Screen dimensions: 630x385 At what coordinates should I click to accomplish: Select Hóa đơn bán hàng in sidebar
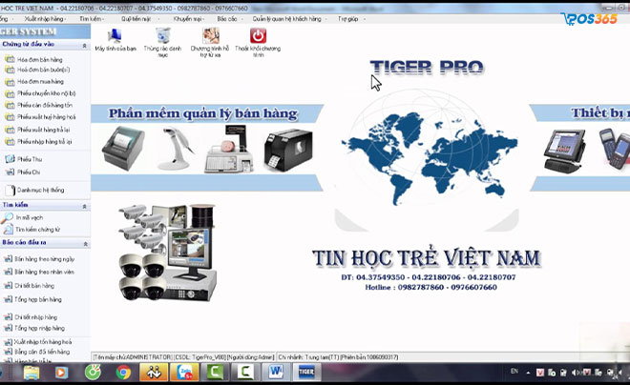37,57
